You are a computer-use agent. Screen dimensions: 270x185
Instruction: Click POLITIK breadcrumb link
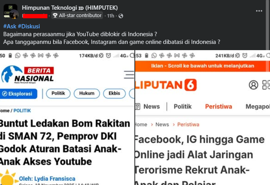coord(22,111)
